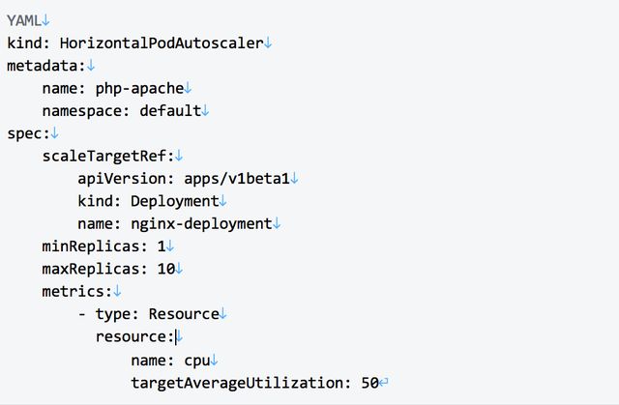The height and width of the screenshot is (405, 619).
Task: Click the resource: key text
Action: 133,336
